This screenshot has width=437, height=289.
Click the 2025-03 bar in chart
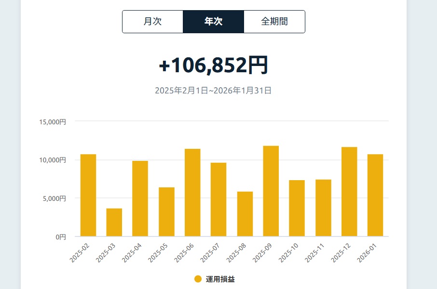click(114, 223)
